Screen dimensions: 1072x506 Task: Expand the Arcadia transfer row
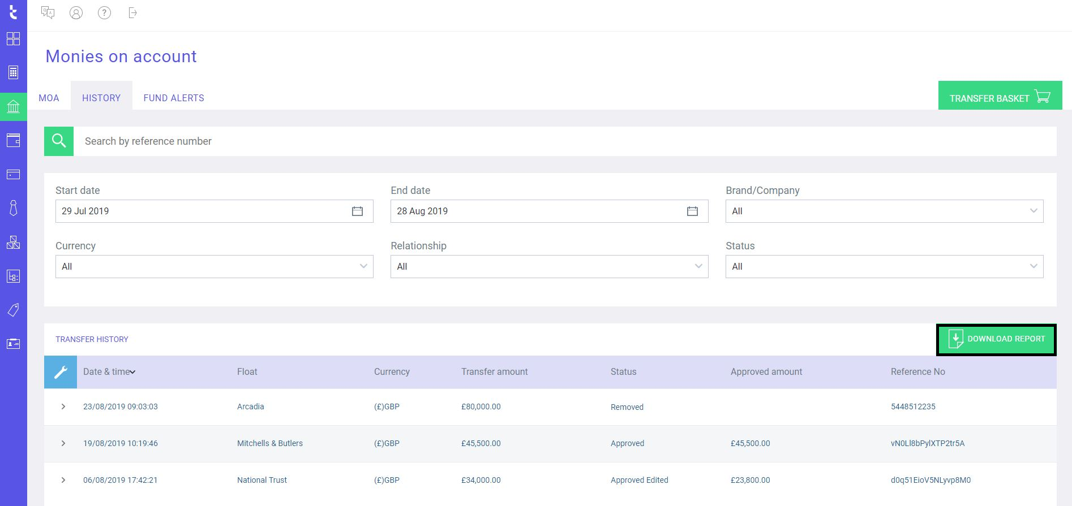(63, 406)
